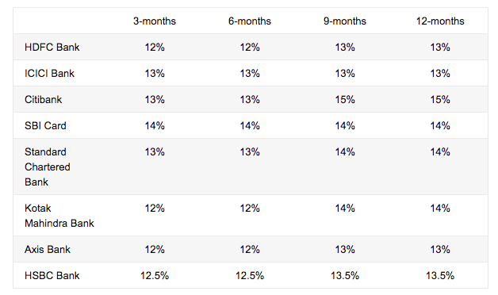
Task: Click HDFC Bank 3-months rate cell
Action: coord(155,48)
